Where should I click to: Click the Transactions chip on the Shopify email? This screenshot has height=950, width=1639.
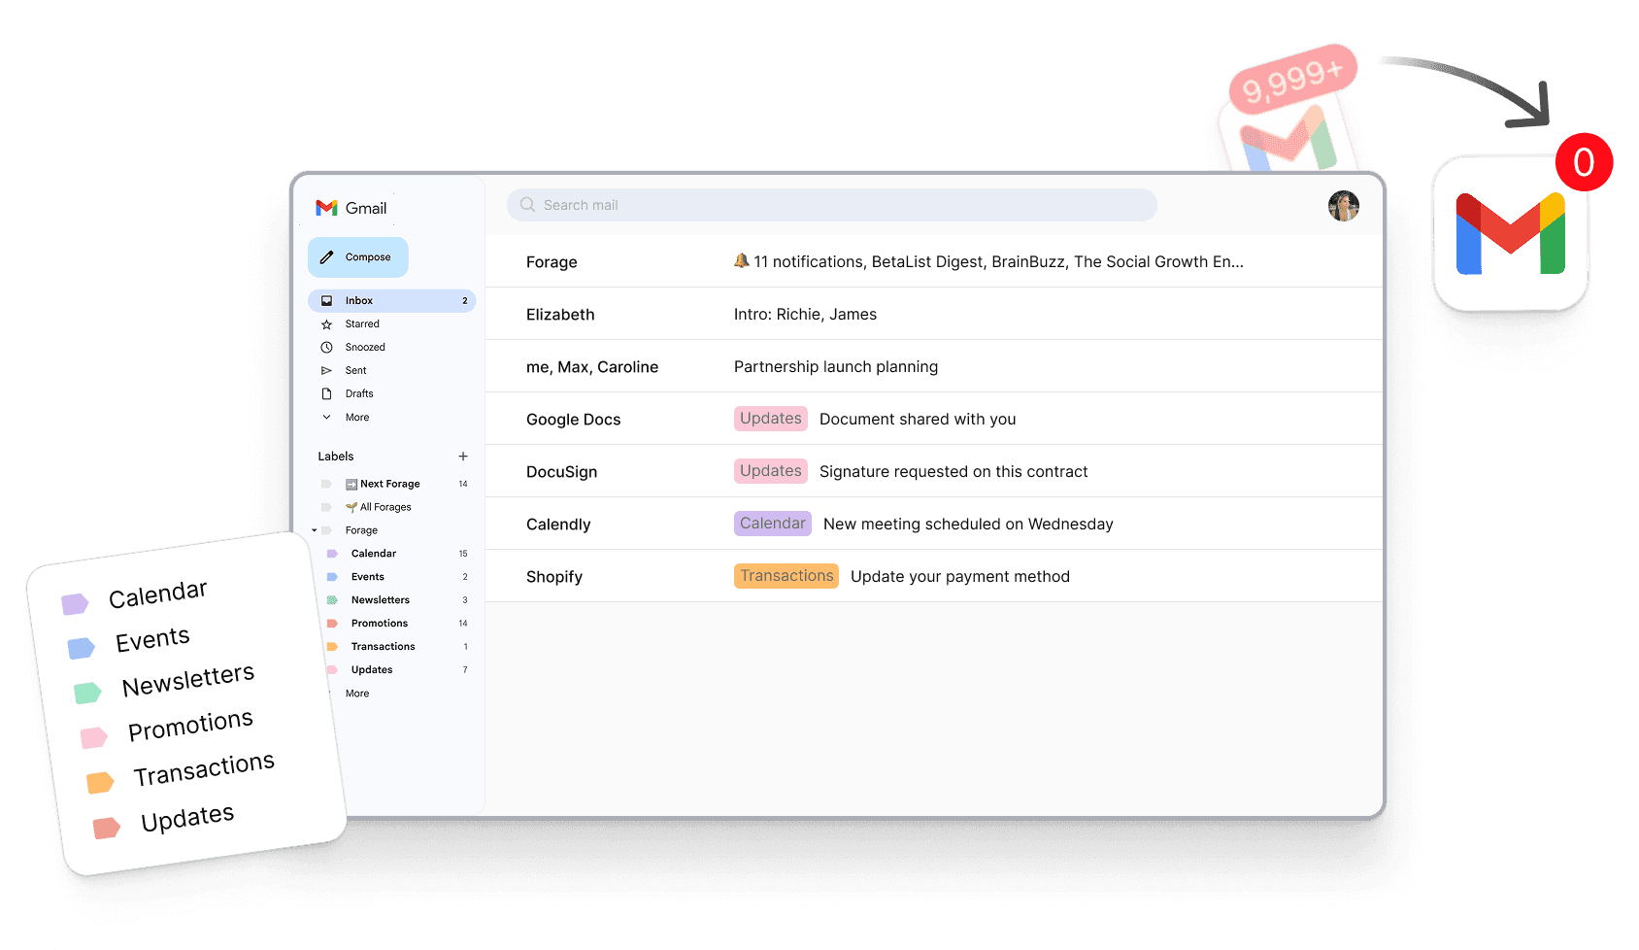(786, 576)
